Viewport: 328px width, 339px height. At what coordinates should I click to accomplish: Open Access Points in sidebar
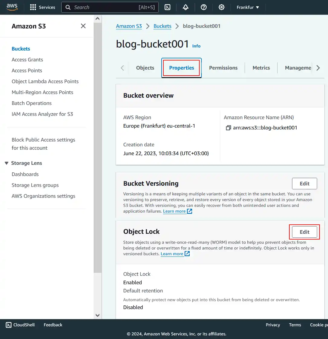pyautogui.click(x=27, y=70)
